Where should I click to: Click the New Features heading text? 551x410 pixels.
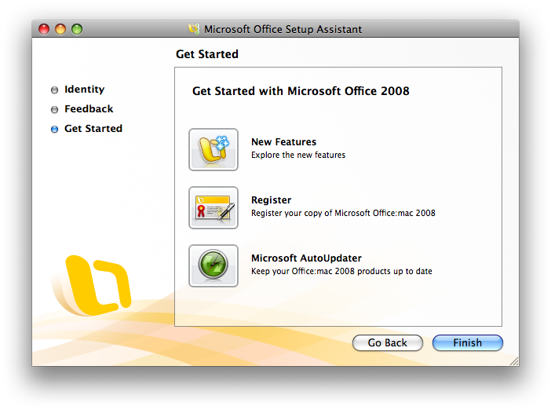(x=283, y=141)
